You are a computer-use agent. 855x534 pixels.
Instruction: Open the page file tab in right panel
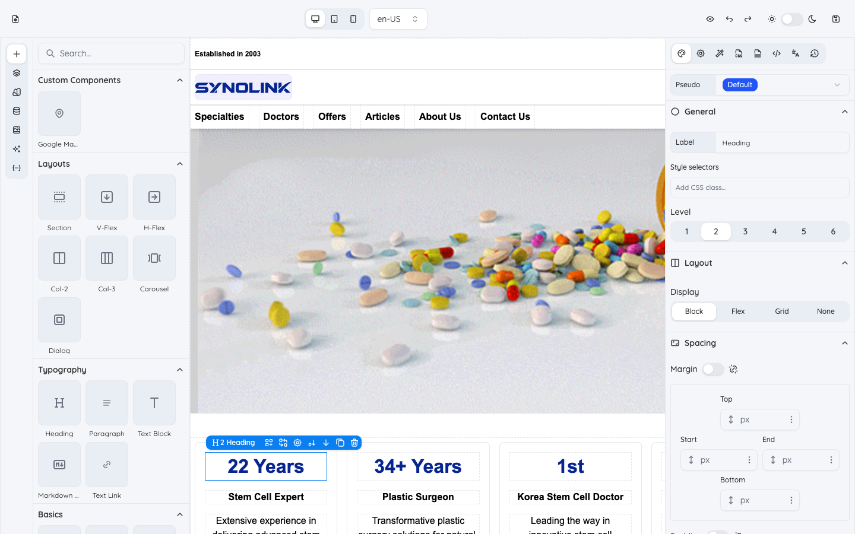[758, 53]
